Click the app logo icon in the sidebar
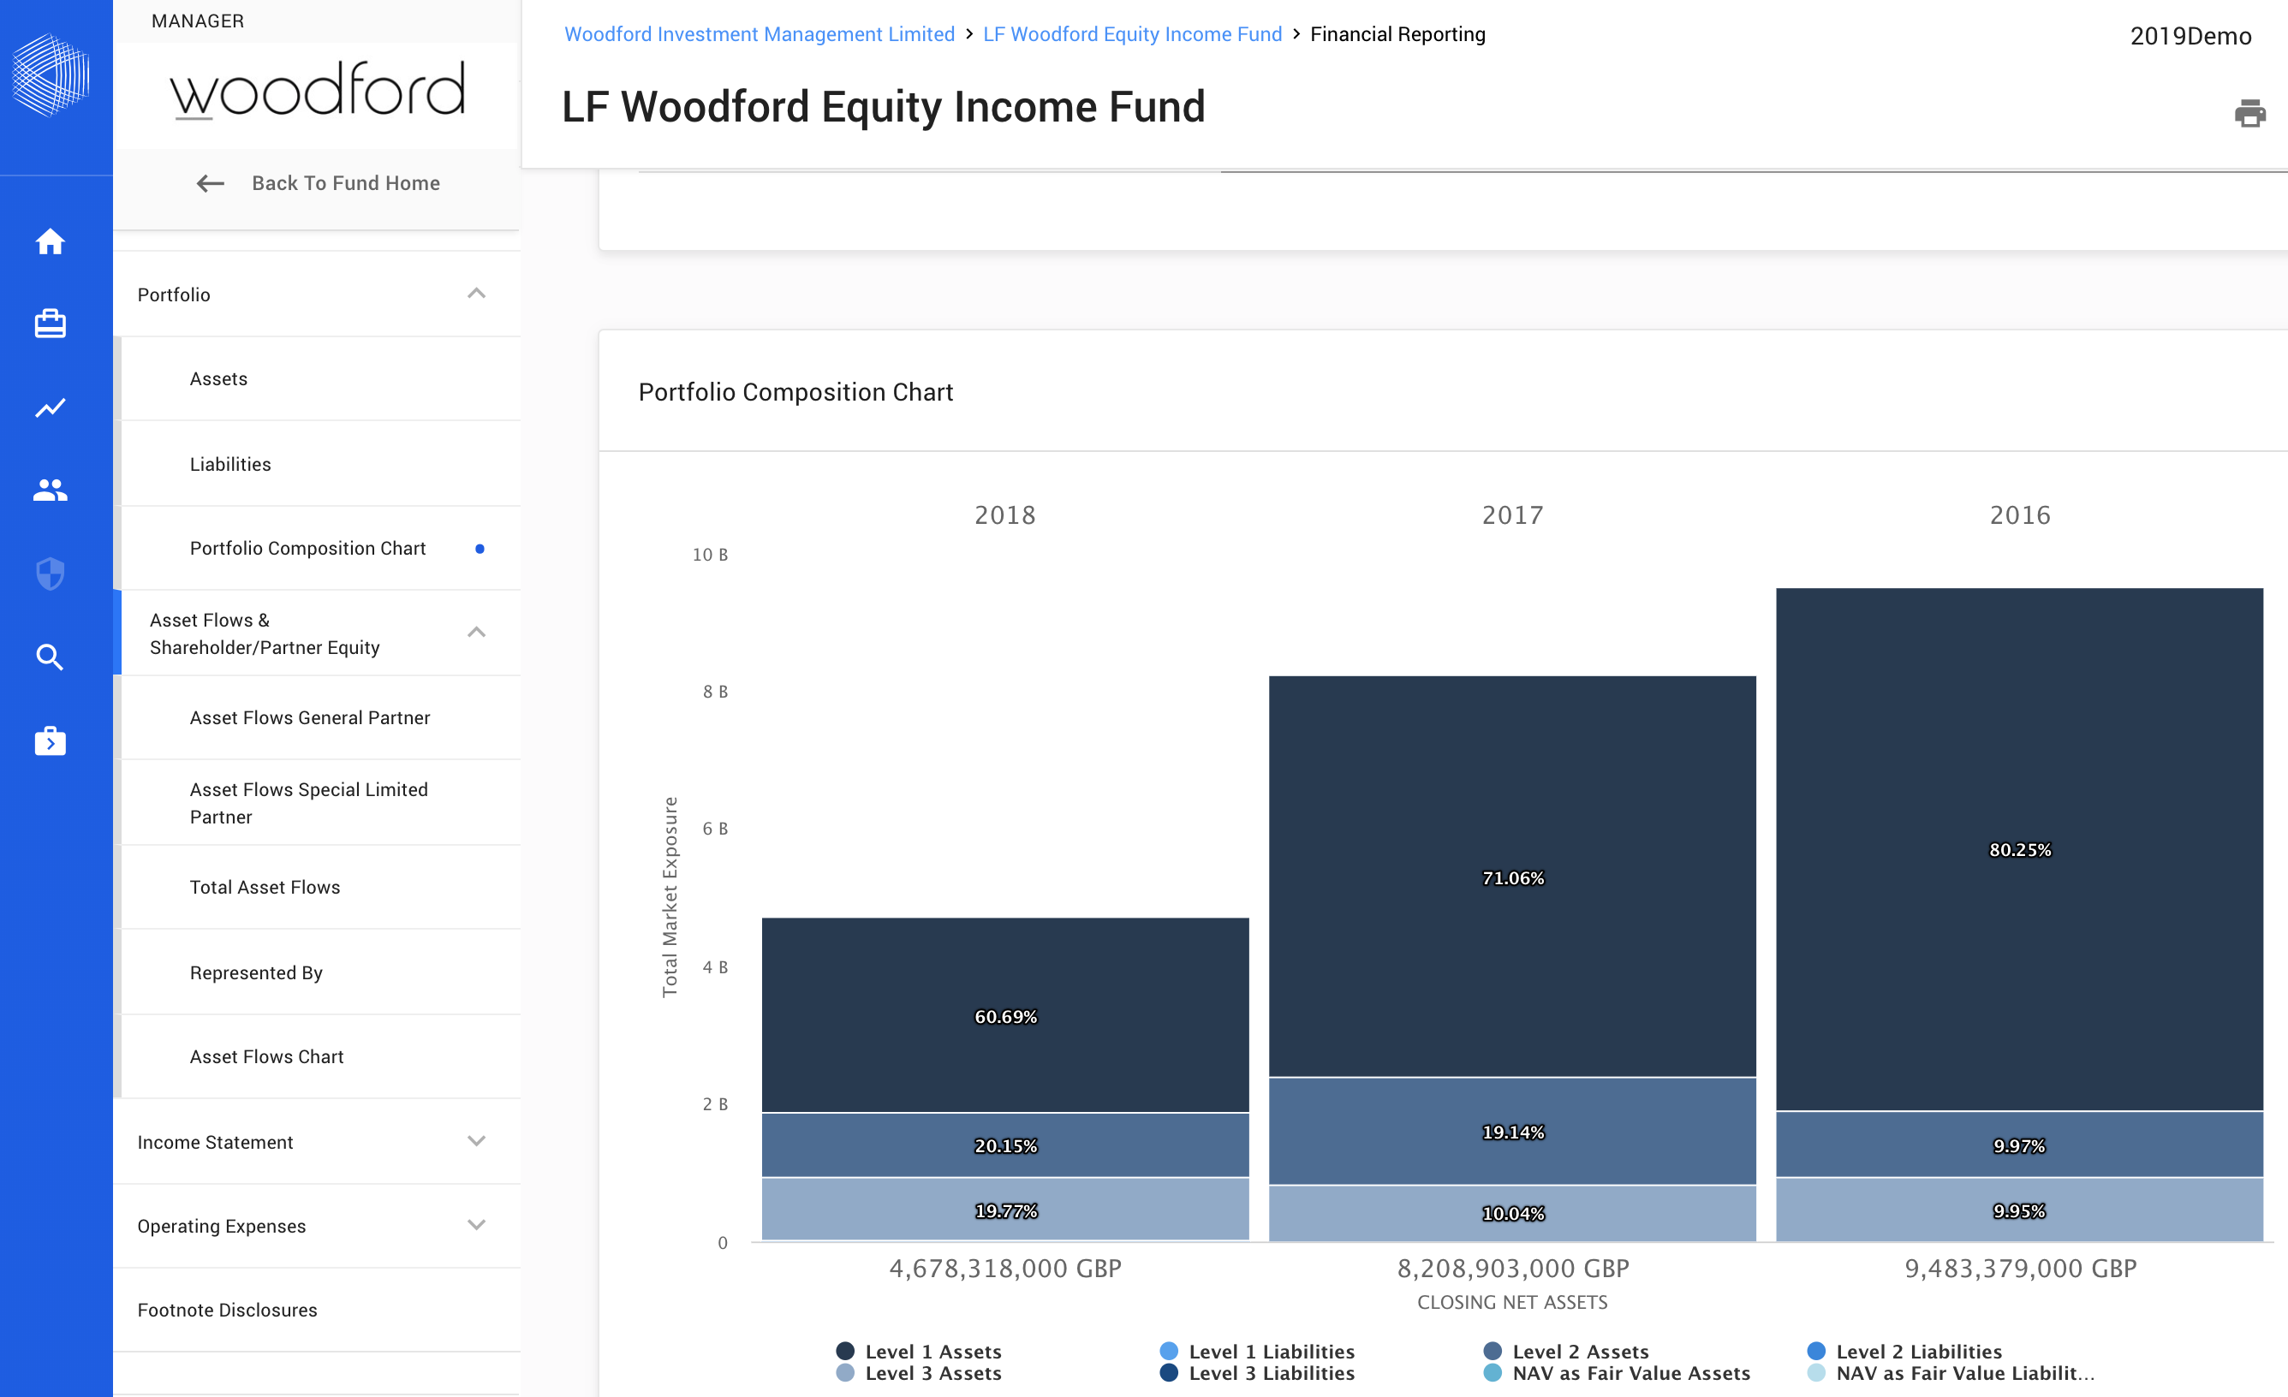2288x1397 pixels. (x=51, y=75)
